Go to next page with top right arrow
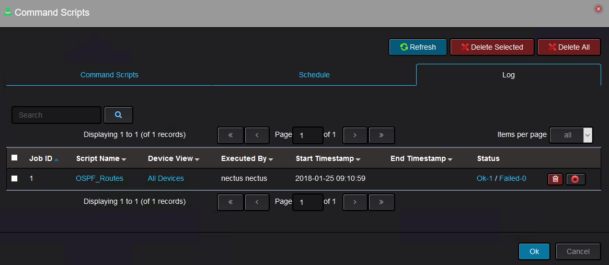This screenshot has height=265, width=609. coord(354,135)
